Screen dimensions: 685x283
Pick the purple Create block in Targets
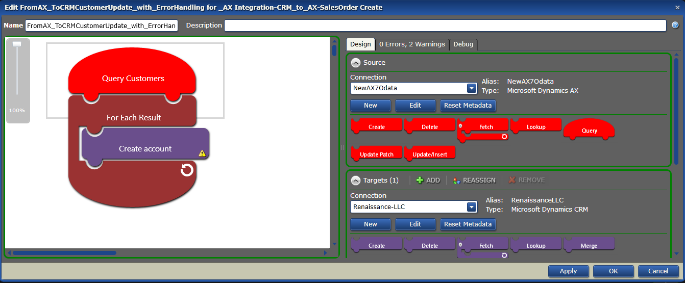[377, 245]
